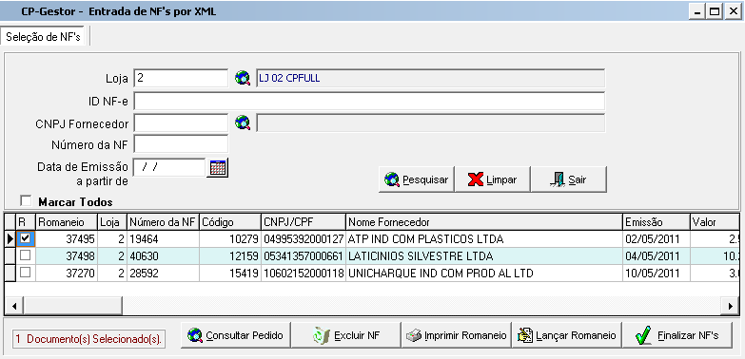Uncheck the row checkbox for Romaneio 37495
745x359 pixels.
pyautogui.click(x=25, y=238)
